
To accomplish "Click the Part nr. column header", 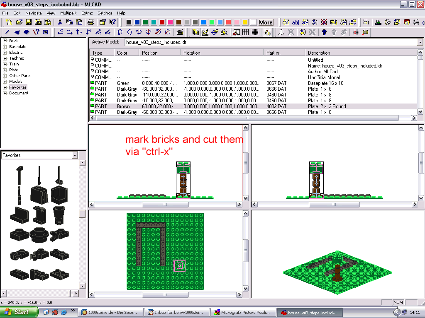I will click(x=284, y=53).
